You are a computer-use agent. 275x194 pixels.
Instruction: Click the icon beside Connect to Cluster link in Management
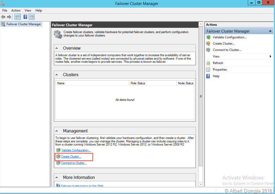58,163
